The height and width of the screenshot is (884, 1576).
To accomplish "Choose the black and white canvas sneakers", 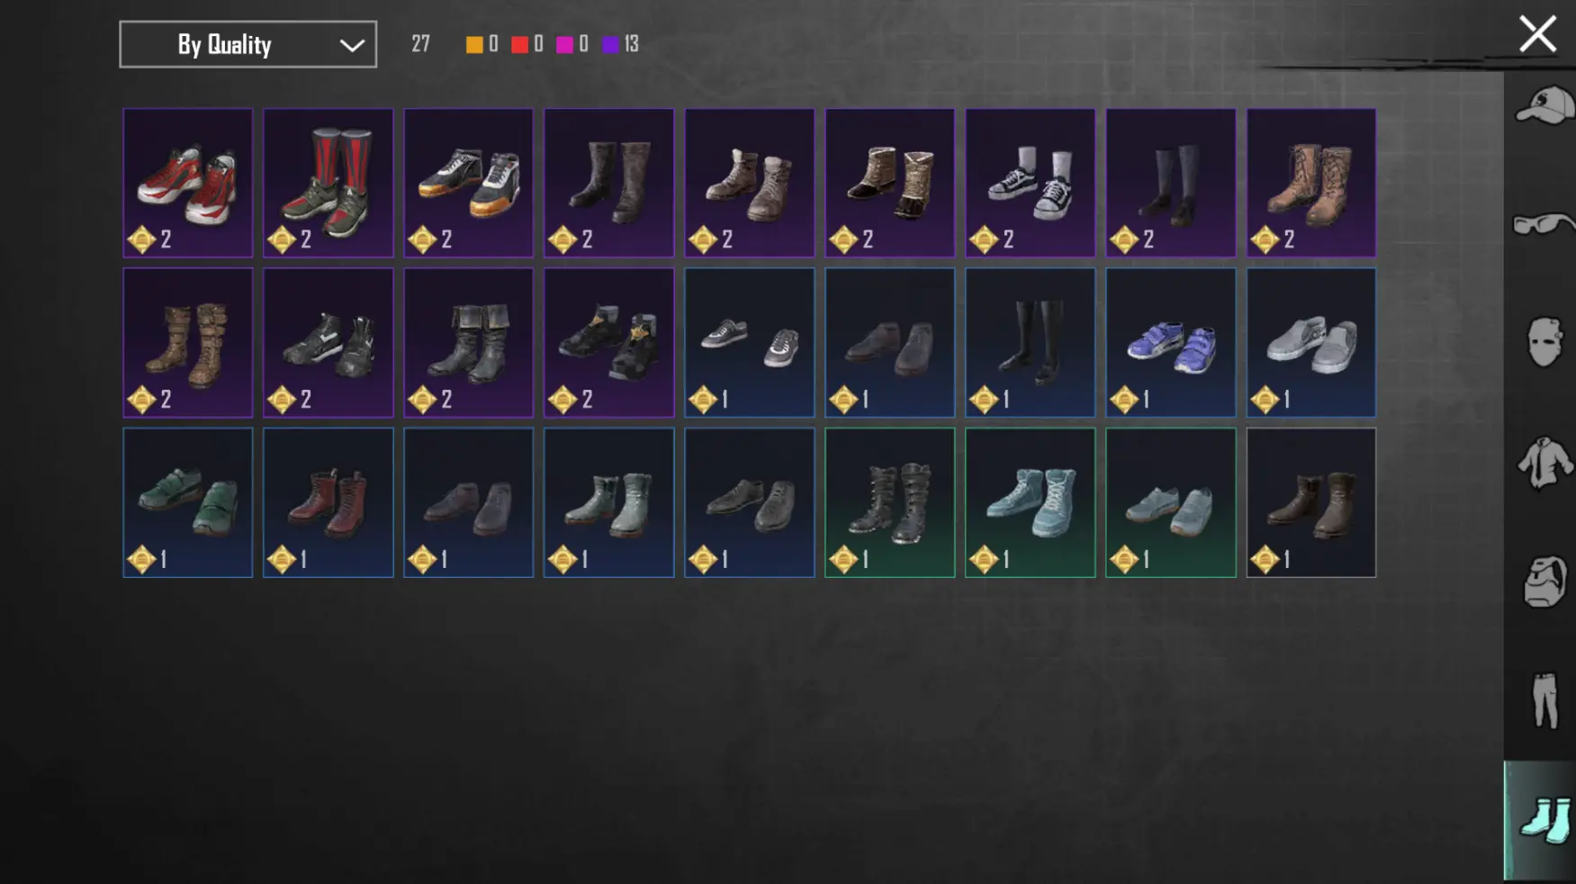I will [x=1030, y=183].
